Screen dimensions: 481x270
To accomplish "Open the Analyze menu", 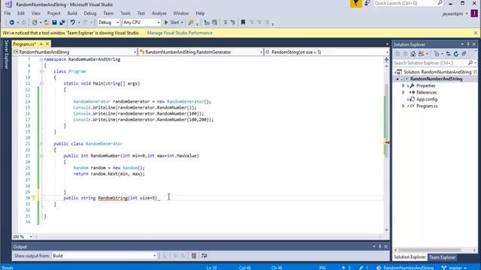I will (x=159, y=13).
